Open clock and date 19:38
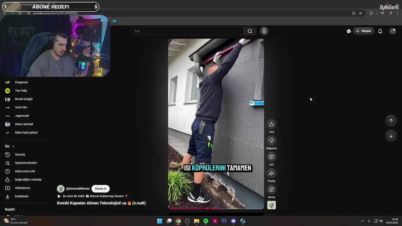The image size is (402, 226). point(393,221)
